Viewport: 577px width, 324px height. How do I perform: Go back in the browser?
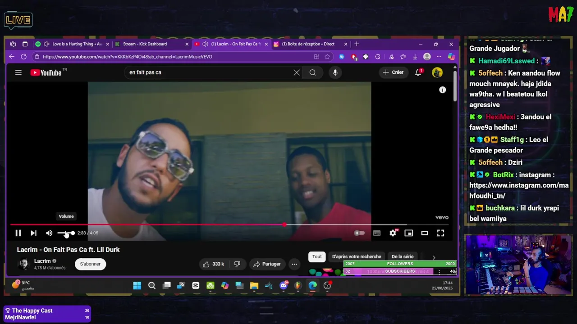pyautogui.click(x=12, y=57)
